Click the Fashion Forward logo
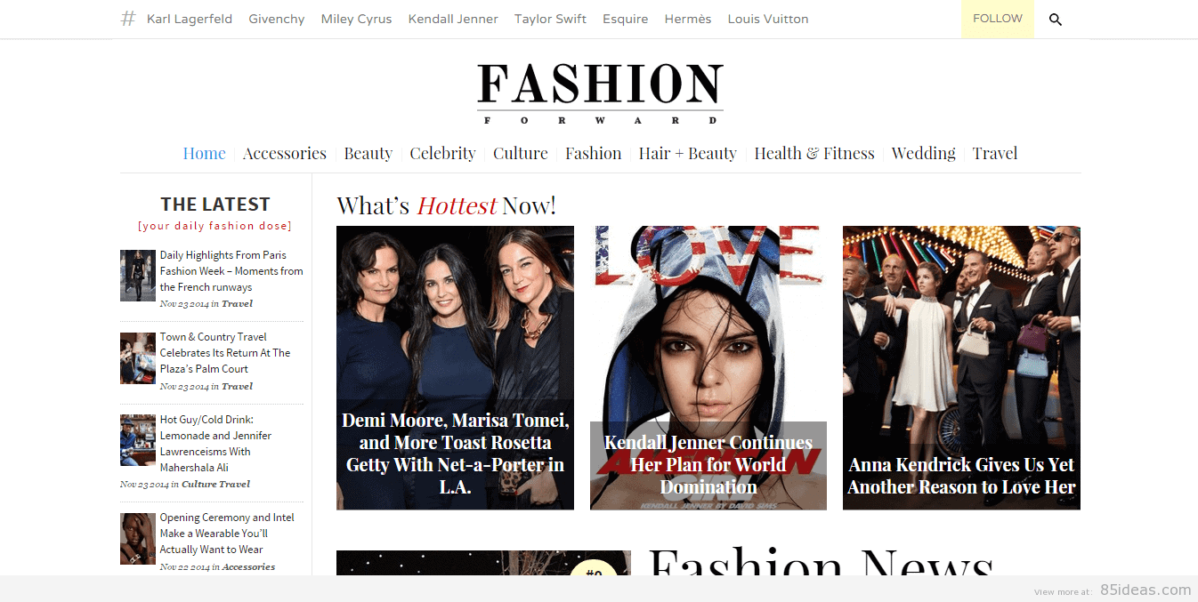 (600, 93)
